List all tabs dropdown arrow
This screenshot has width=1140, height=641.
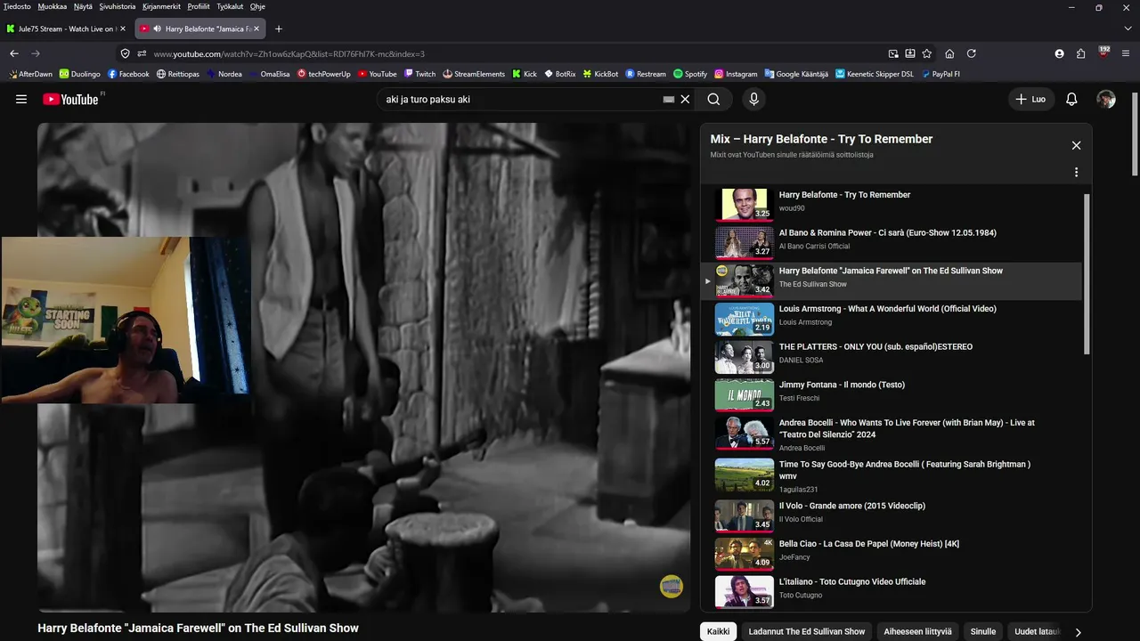[1127, 28]
